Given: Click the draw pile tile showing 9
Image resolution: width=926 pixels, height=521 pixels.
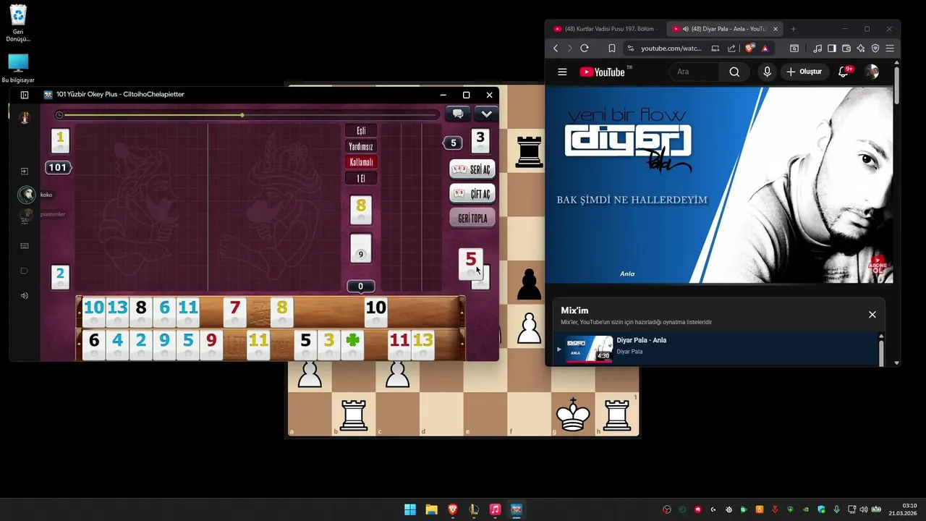Looking at the screenshot, I should tap(361, 248).
